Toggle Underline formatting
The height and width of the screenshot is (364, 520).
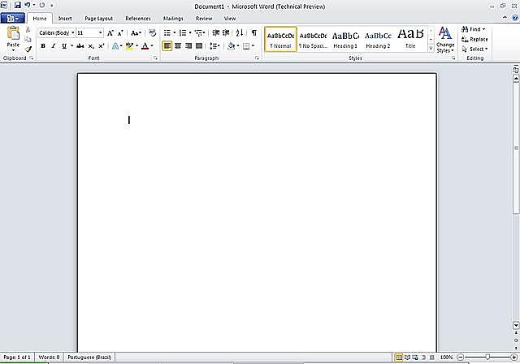pos(64,46)
